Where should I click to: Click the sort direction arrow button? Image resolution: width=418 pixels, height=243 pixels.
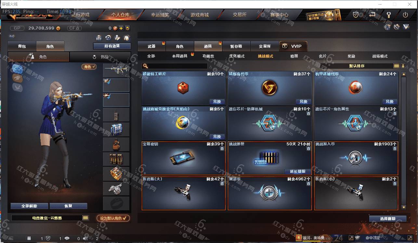click(x=403, y=66)
